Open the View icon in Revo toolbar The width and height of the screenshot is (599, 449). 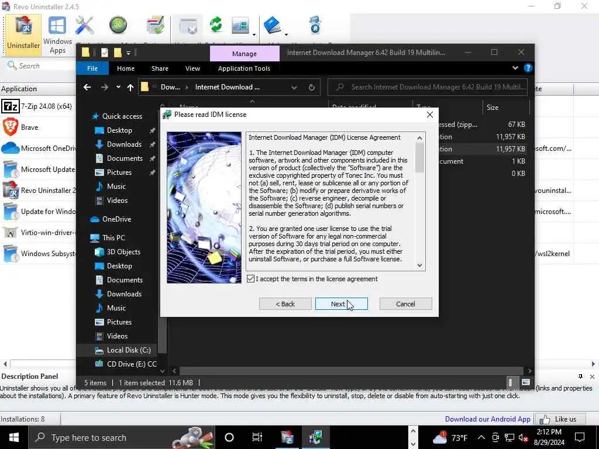(x=240, y=26)
